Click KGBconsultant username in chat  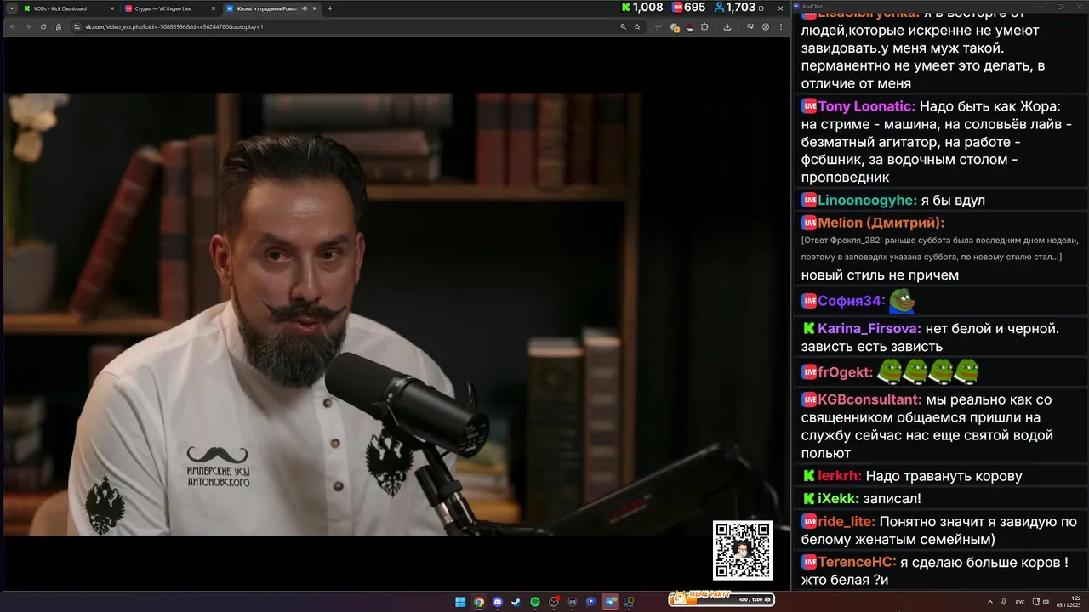(869, 399)
